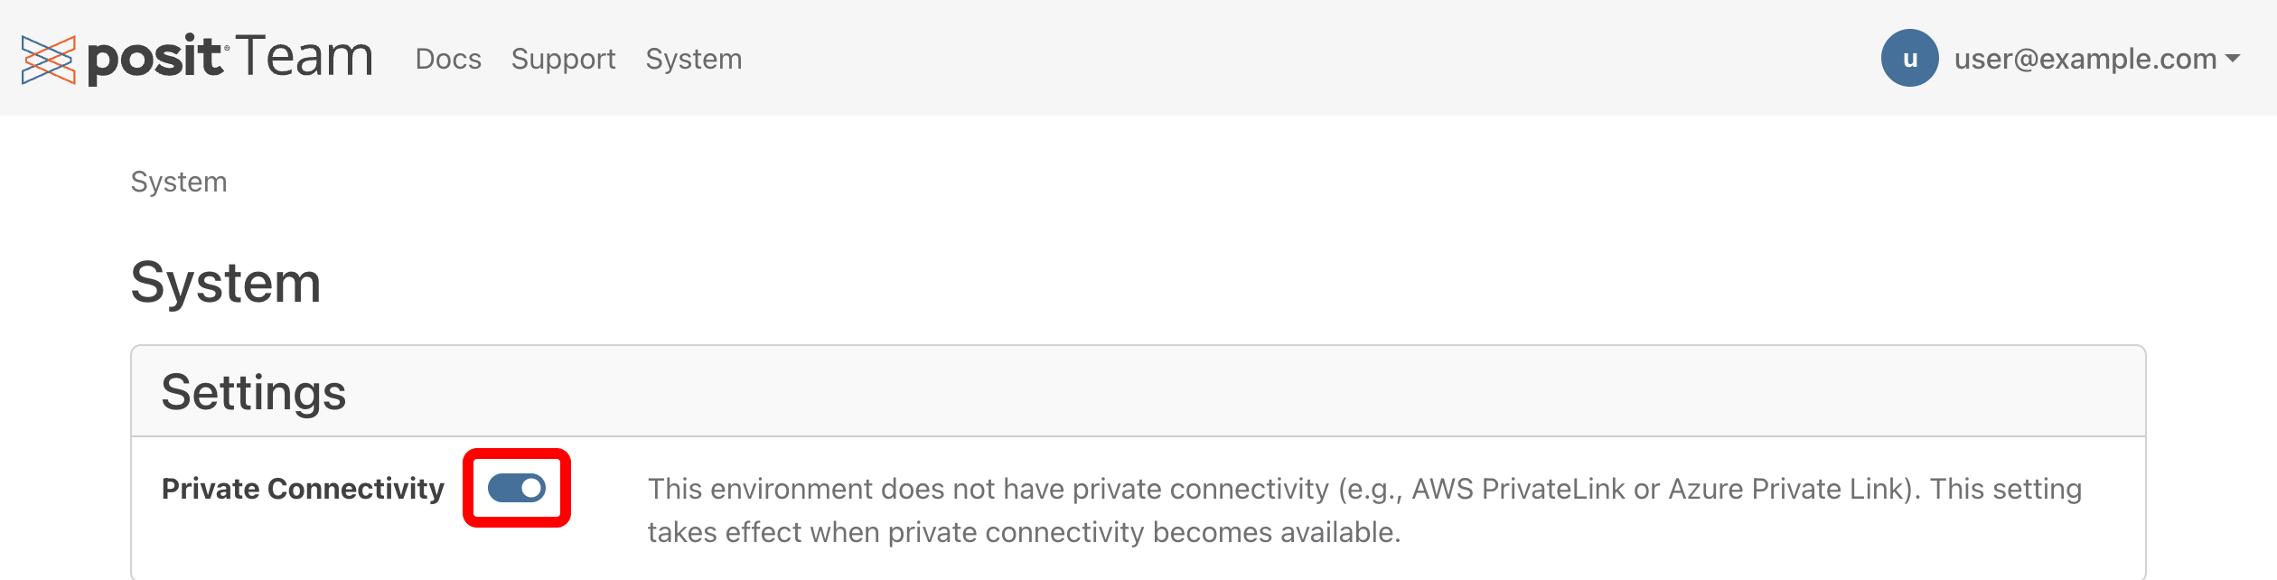Click the large System page heading

point(226,283)
